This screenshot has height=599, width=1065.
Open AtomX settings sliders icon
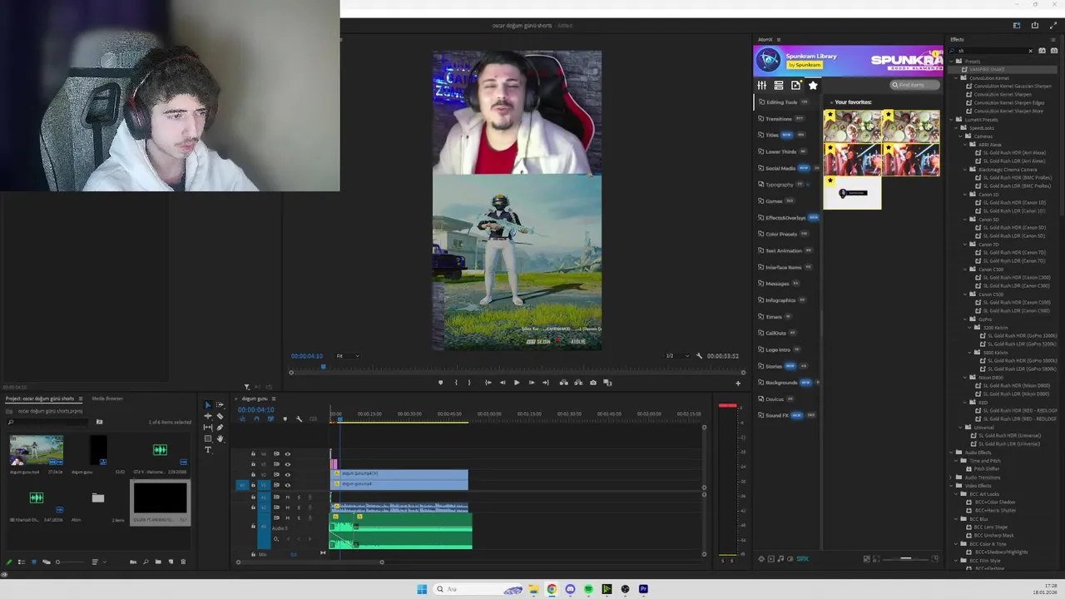click(761, 85)
